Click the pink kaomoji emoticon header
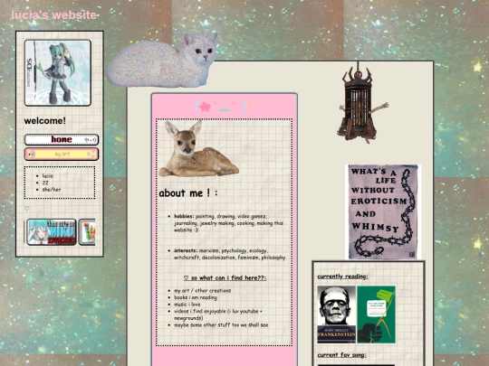 coord(224,107)
